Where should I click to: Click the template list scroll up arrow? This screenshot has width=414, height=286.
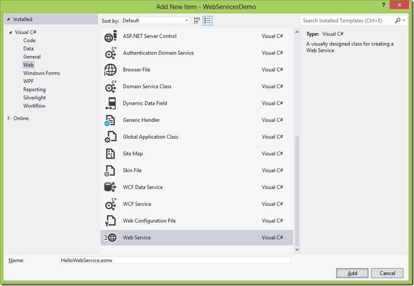pyautogui.click(x=297, y=32)
